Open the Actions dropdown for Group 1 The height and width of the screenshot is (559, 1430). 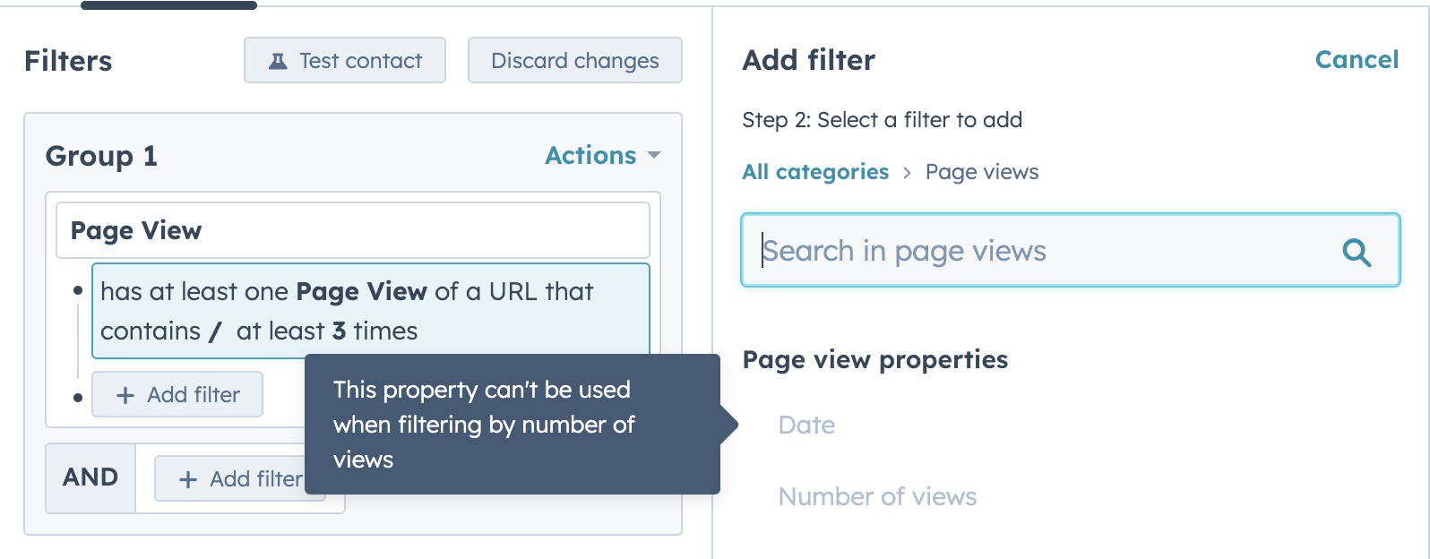coord(591,155)
